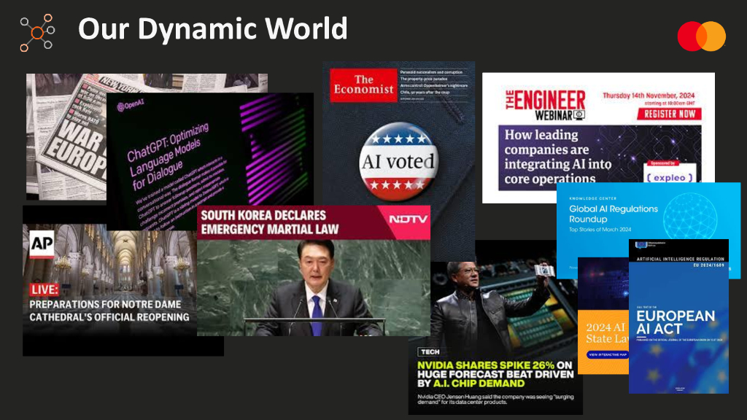747x420 pixels.
Task: Click the OpenAI logo on ChatGPT image
Action: click(x=130, y=105)
